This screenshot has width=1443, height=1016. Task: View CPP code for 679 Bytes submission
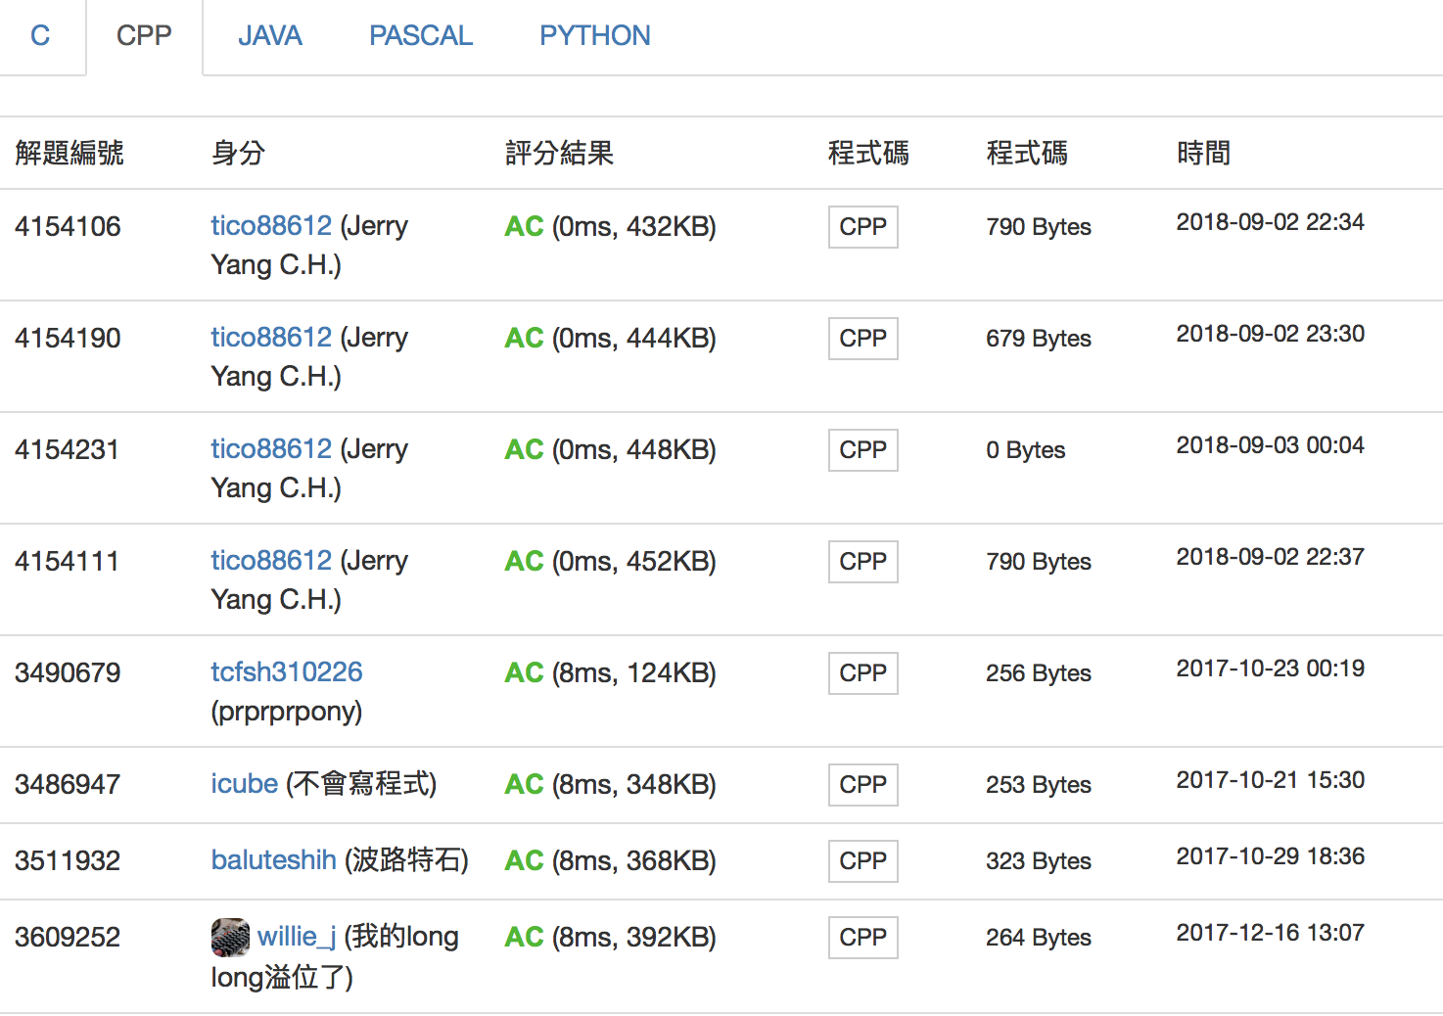(x=862, y=339)
